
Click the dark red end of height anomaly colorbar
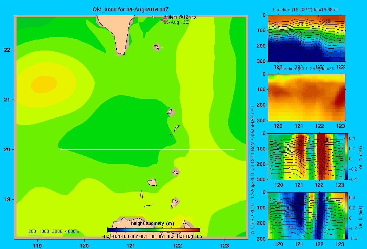[197, 230]
